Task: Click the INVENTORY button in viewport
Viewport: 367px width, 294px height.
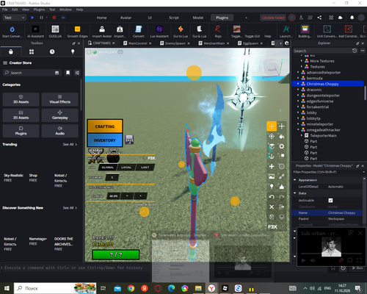Action: click(105, 140)
